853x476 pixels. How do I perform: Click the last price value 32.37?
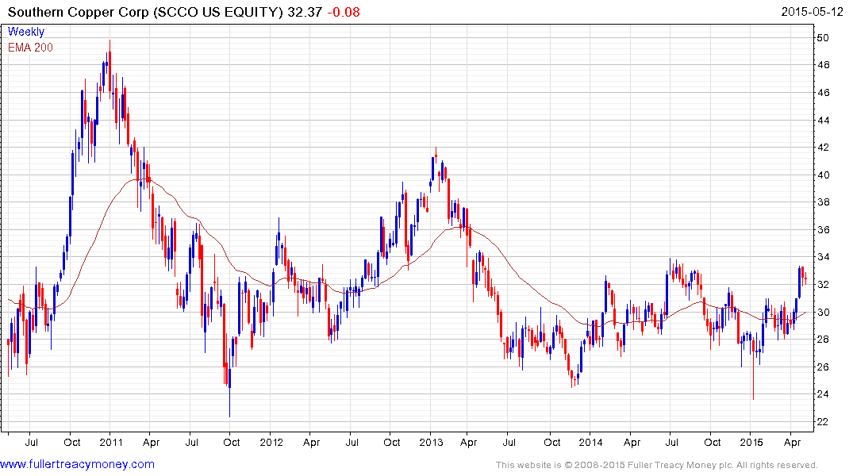pos(305,12)
